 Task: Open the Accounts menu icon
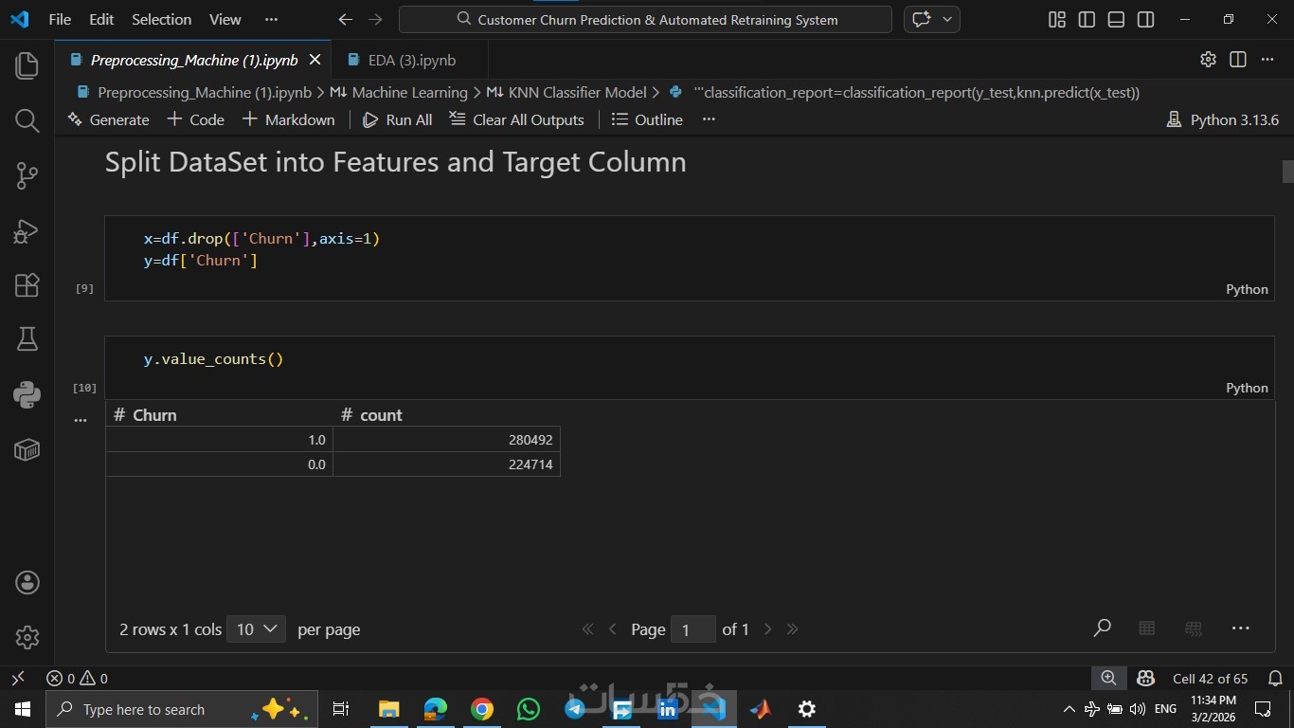click(x=27, y=582)
